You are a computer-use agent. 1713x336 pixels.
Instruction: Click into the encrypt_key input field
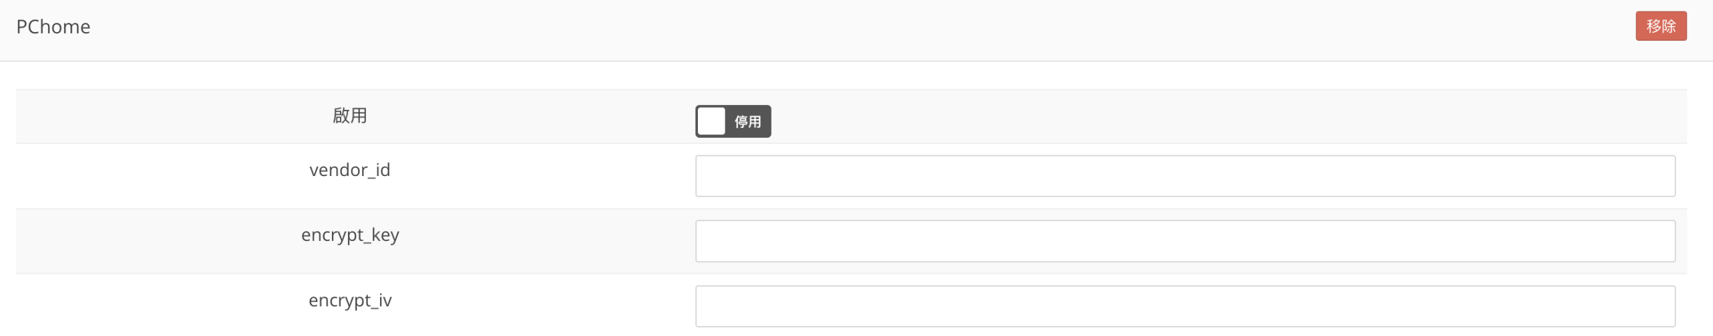click(1184, 241)
